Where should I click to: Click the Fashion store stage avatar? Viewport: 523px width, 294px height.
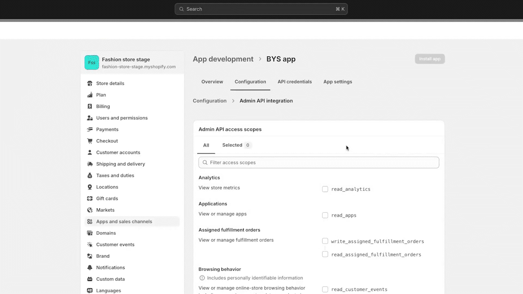(92, 62)
